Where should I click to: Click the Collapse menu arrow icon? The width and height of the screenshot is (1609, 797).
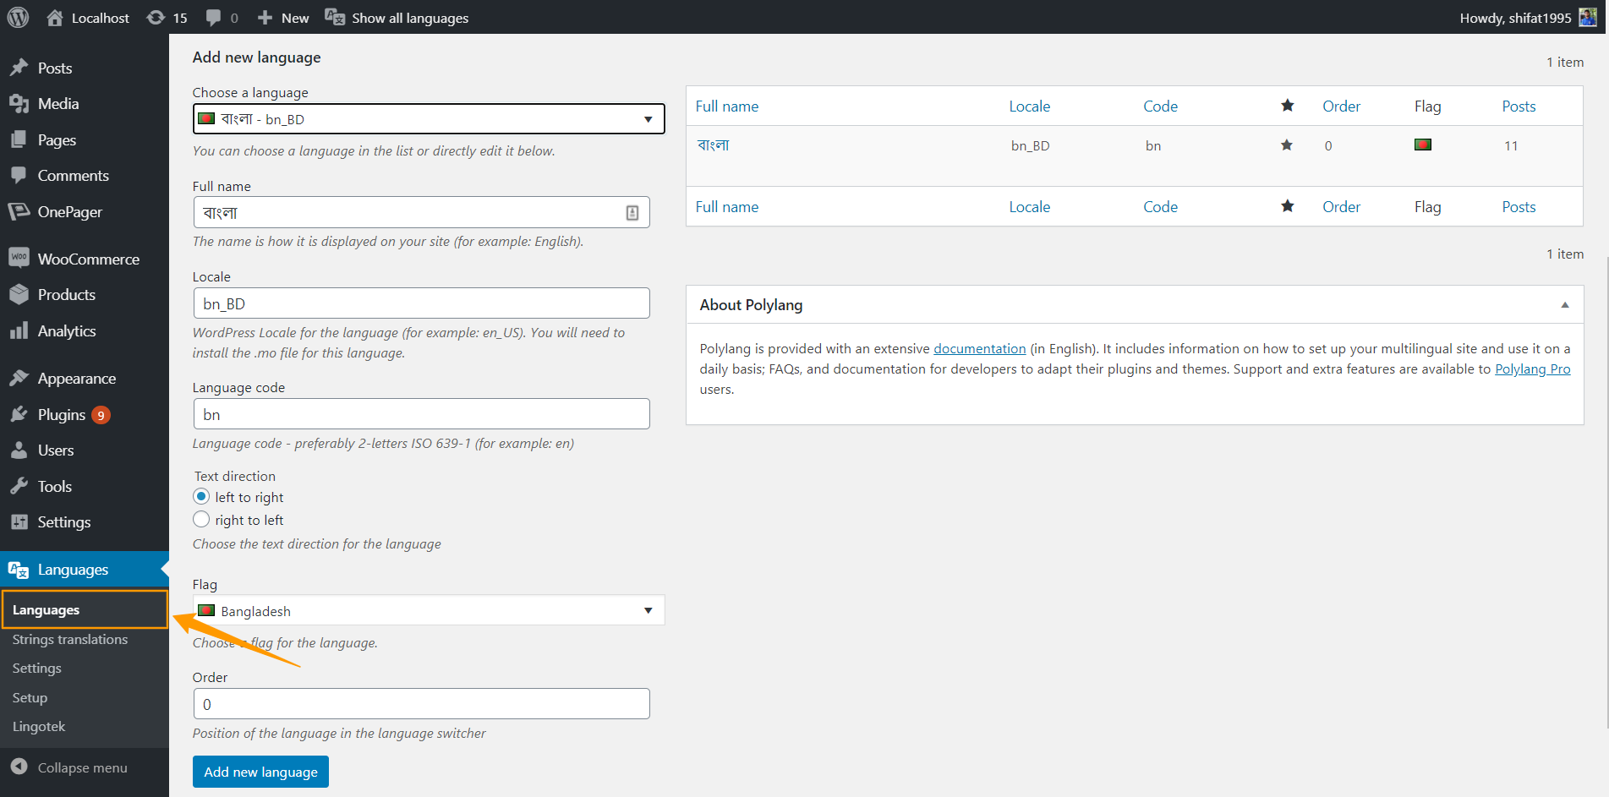tap(19, 767)
